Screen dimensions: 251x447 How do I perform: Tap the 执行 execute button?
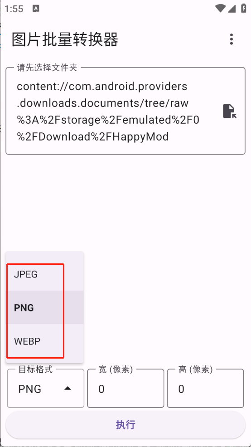point(125,425)
